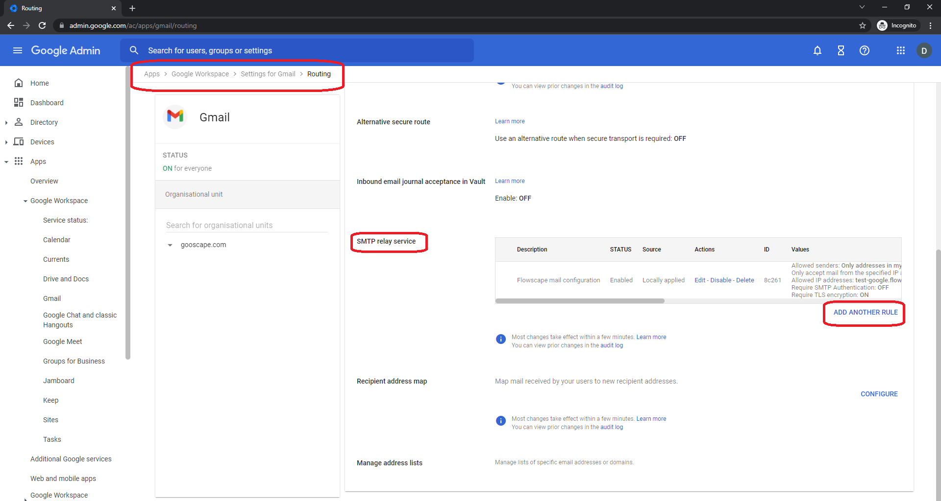Open the Google apps grid launcher
941x501 pixels.
pos(900,50)
